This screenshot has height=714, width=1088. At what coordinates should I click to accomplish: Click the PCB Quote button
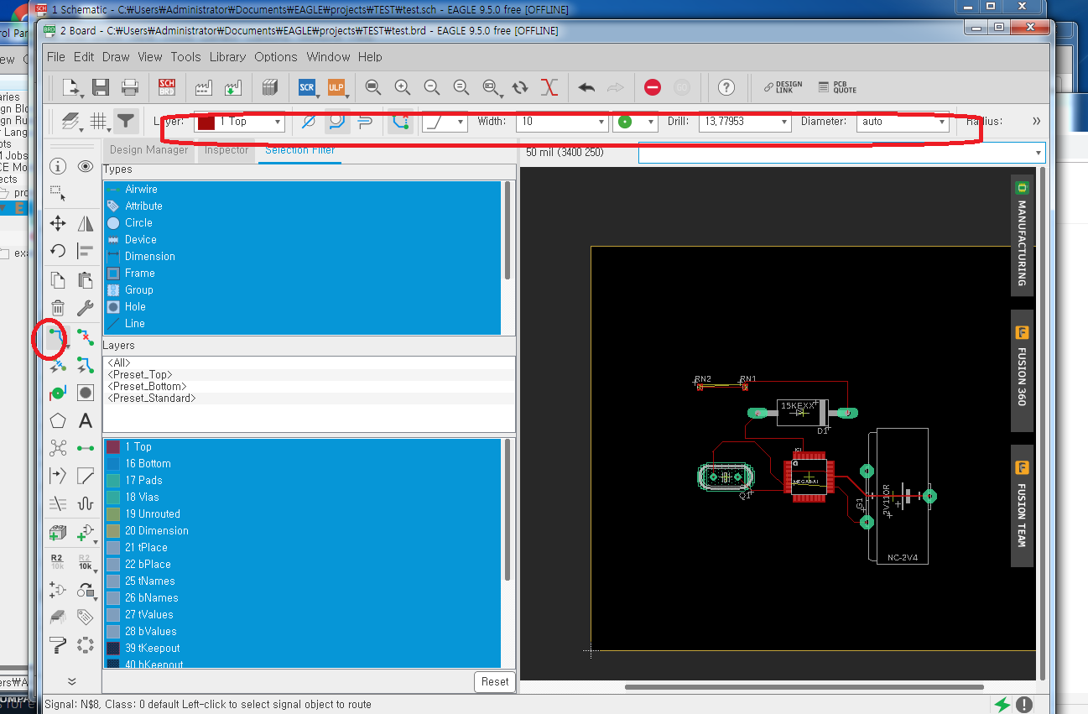click(836, 87)
